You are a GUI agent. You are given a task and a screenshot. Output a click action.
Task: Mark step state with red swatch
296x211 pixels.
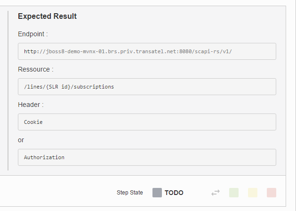[272, 193]
